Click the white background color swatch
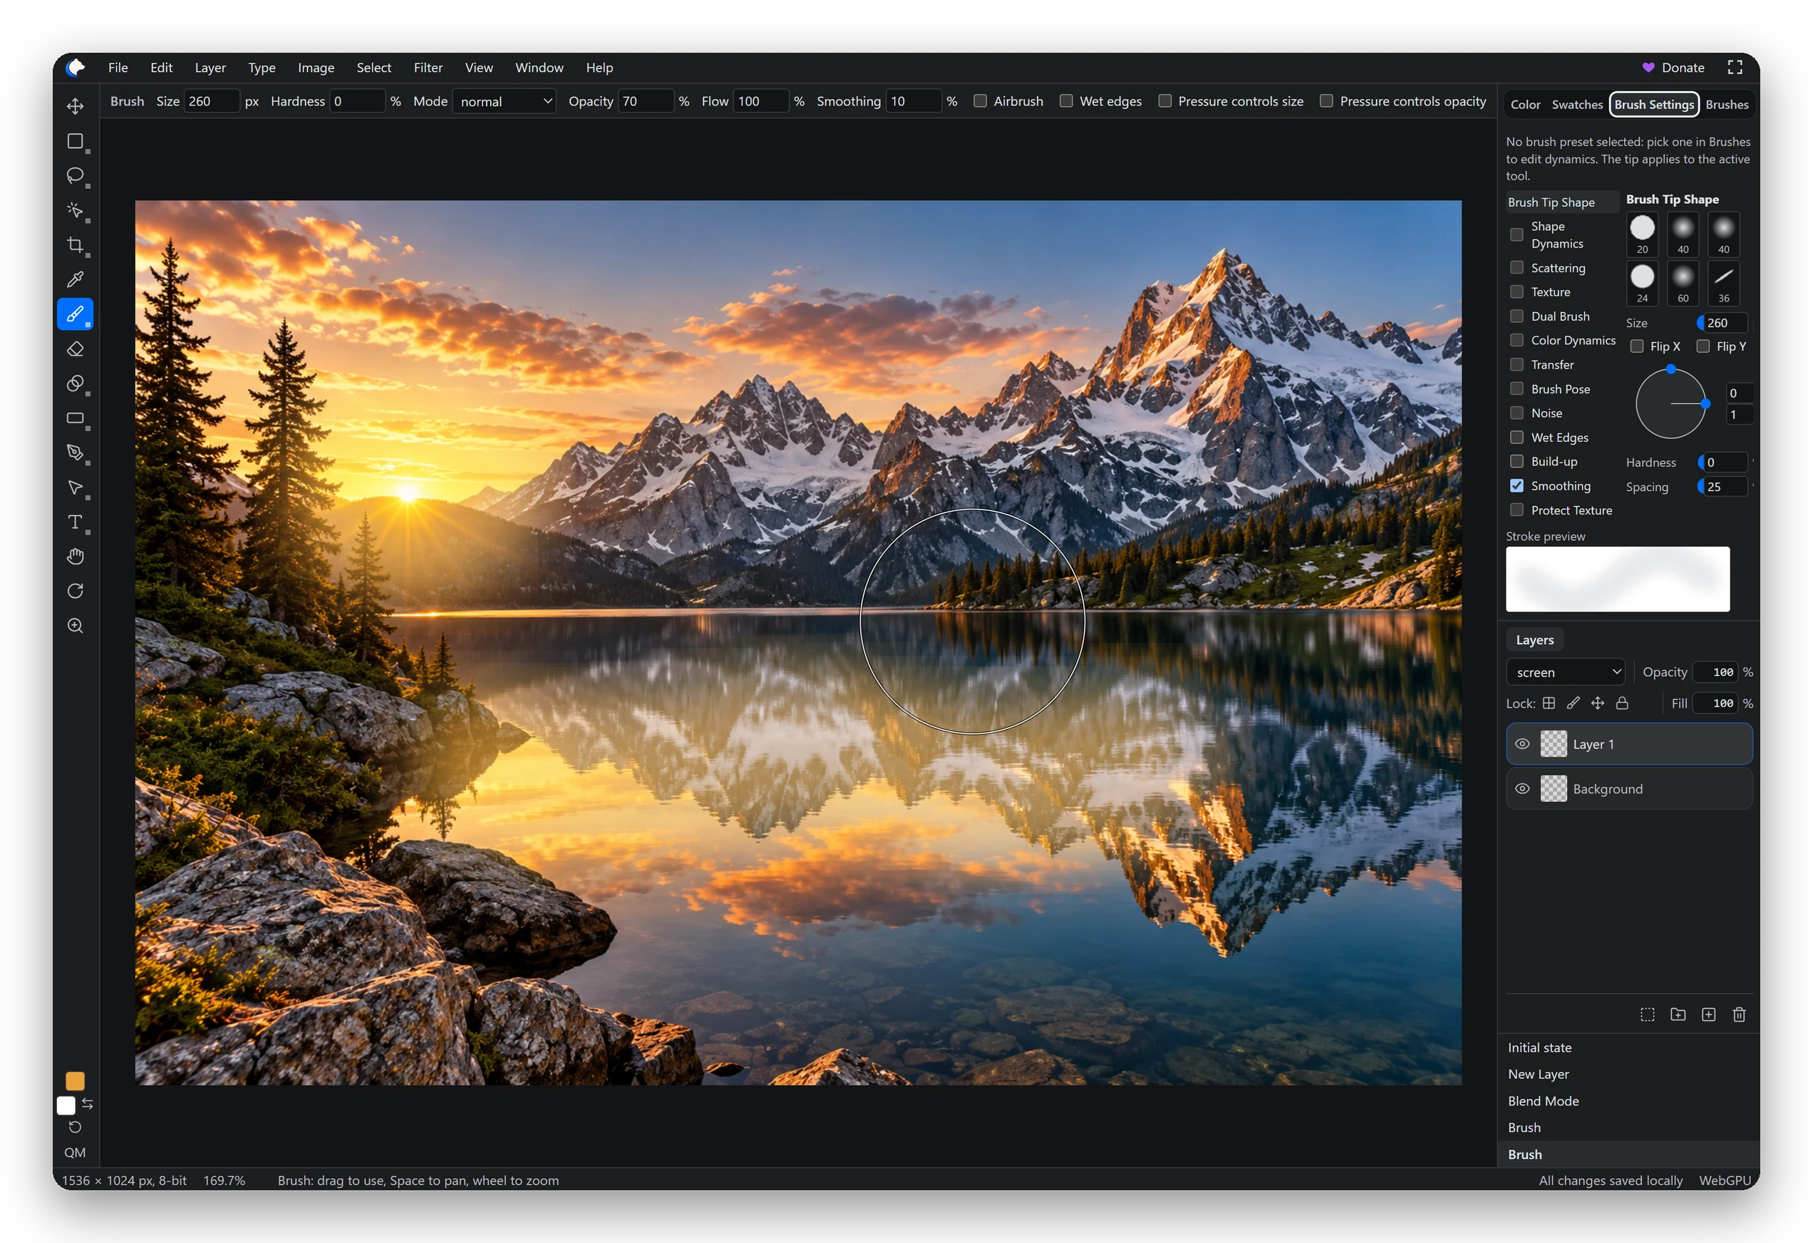The width and height of the screenshot is (1813, 1243). click(x=66, y=1105)
